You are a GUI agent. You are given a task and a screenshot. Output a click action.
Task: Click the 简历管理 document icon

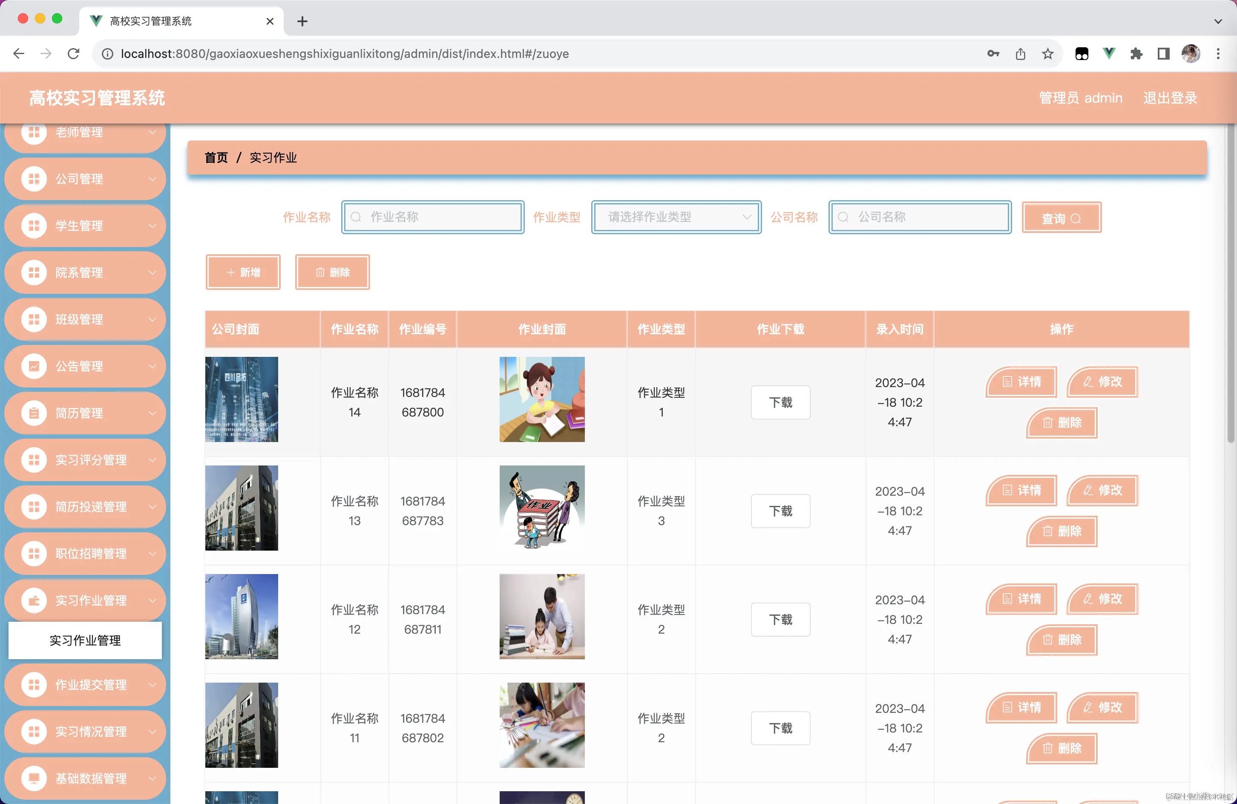click(34, 413)
